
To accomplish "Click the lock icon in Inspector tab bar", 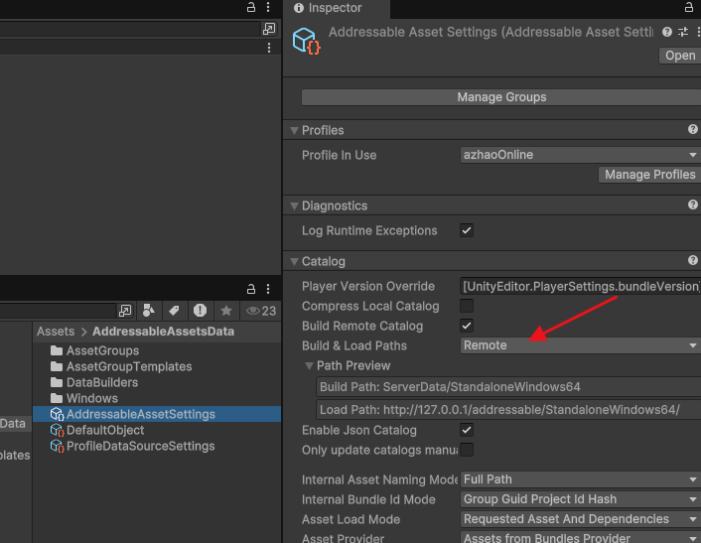I will pyautogui.click(x=689, y=7).
